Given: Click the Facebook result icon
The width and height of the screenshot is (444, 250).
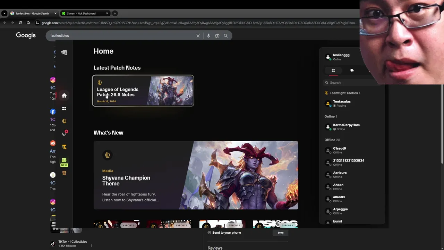Looking at the screenshot, I should pos(53,112).
